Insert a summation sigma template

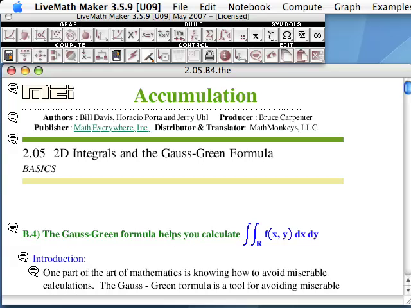209,35
